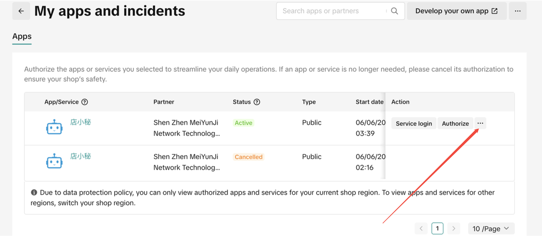Open more actions ellipsis for Active app
The image size is (542, 236).
[480, 123]
